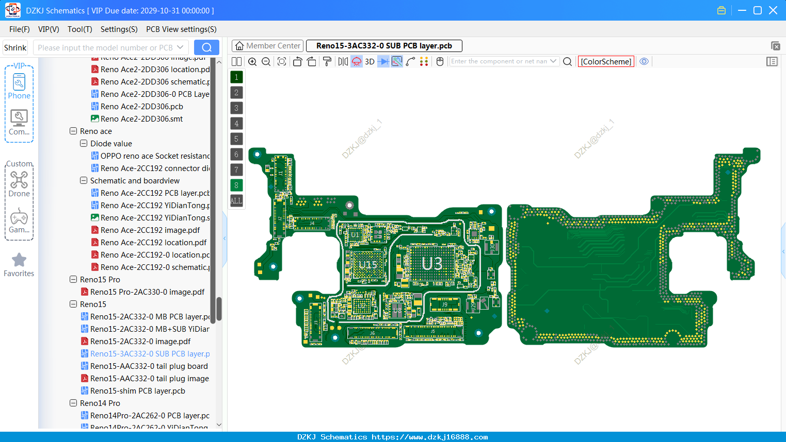The width and height of the screenshot is (786, 442).
Task: Click the left panel collapse handle
Action: click(224, 238)
